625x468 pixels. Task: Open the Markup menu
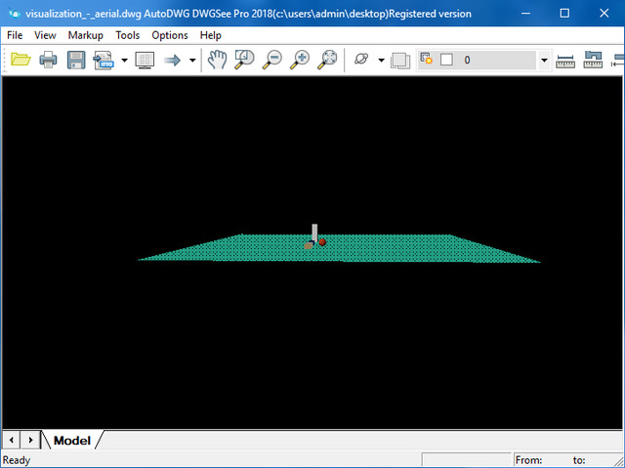(85, 35)
